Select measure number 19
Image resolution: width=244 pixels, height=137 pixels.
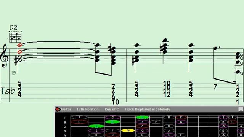tap(14, 73)
